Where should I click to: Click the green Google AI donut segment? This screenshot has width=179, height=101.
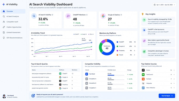101,47
